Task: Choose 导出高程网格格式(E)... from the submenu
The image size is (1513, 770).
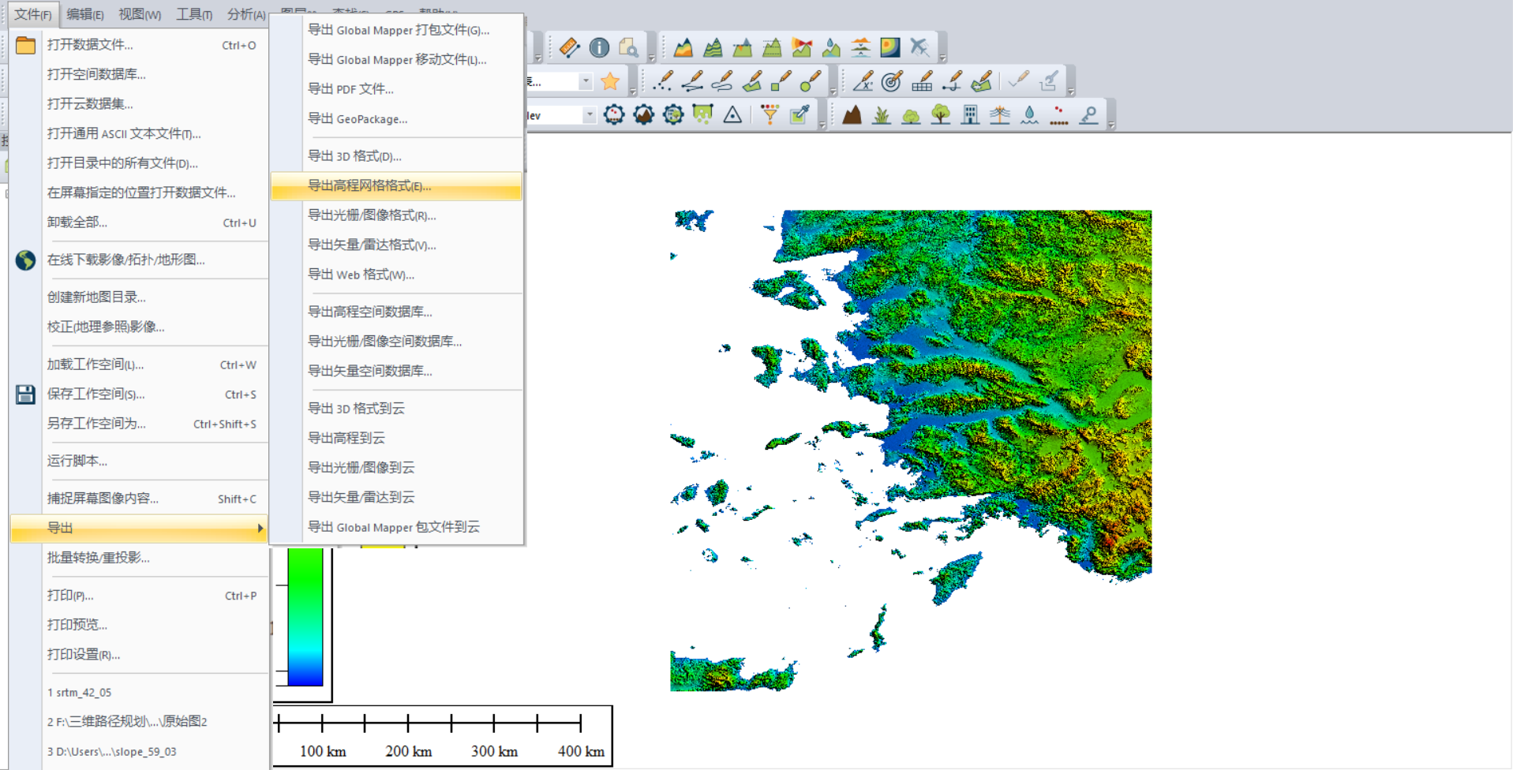Action: tap(396, 186)
